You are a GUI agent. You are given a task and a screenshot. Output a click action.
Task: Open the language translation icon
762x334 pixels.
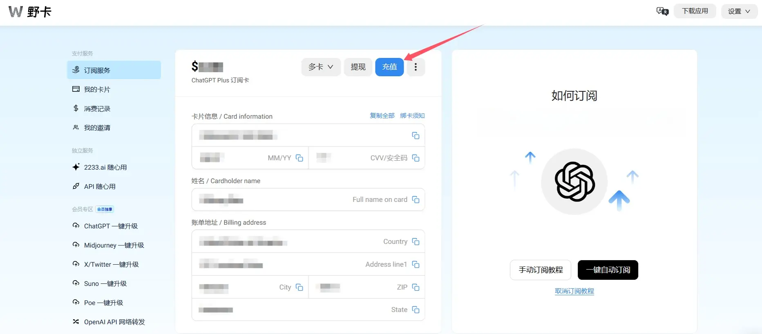click(662, 11)
